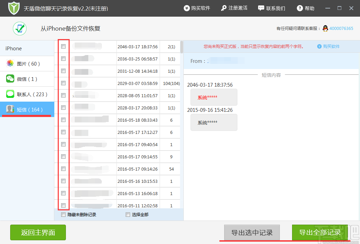Open the 联系人 (223) category
The width and height of the screenshot is (360, 244).
point(27,94)
